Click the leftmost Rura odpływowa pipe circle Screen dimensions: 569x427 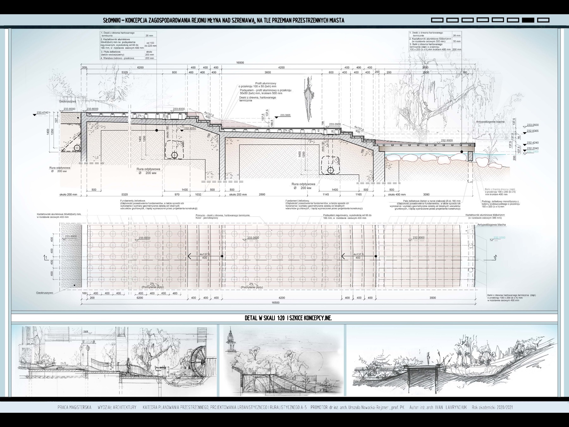point(77,148)
